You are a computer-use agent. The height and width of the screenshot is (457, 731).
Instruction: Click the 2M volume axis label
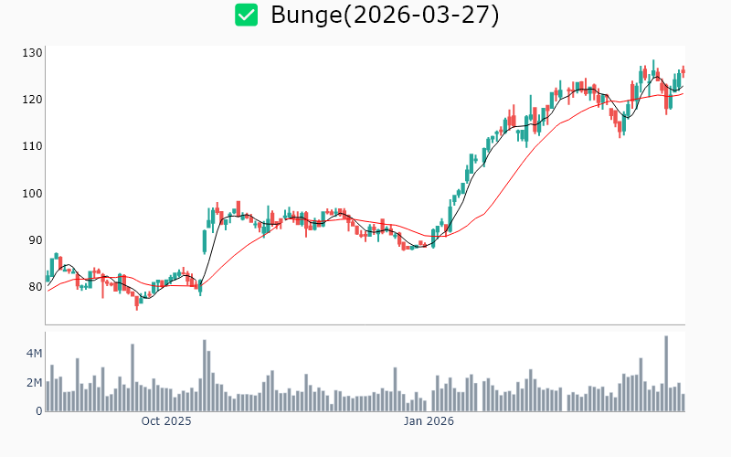[34, 383]
